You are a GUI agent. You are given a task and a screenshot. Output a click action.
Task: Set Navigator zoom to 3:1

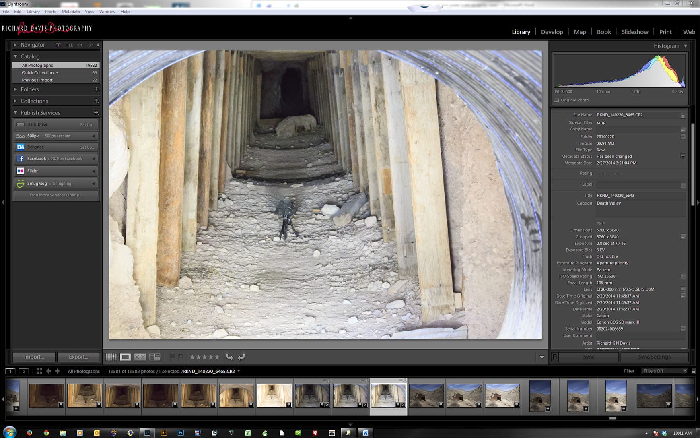(91, 45)
